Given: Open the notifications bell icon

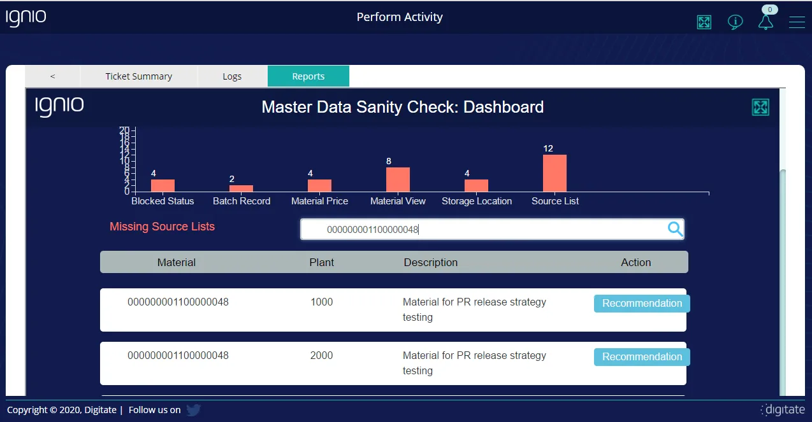Looking at the screenshot, I should click(x=765, y=22).
